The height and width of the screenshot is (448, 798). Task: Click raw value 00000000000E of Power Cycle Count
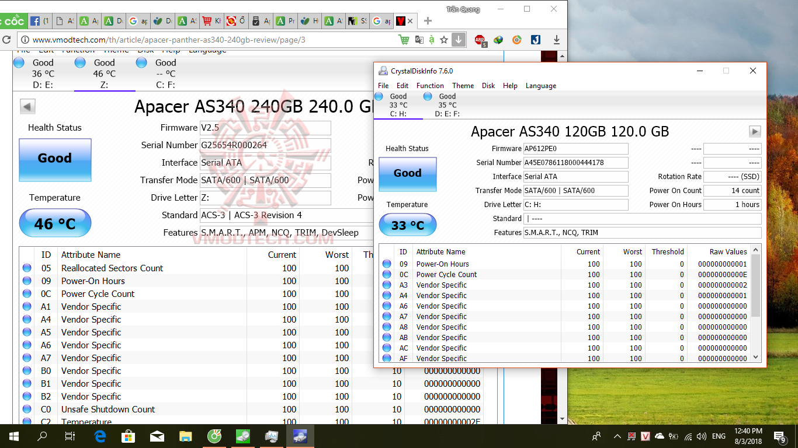point(722,275)
